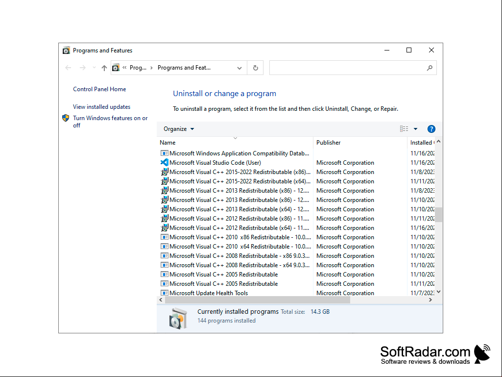Select Visual C++ 2008 Redistributable x64 name

coord(239,265)
